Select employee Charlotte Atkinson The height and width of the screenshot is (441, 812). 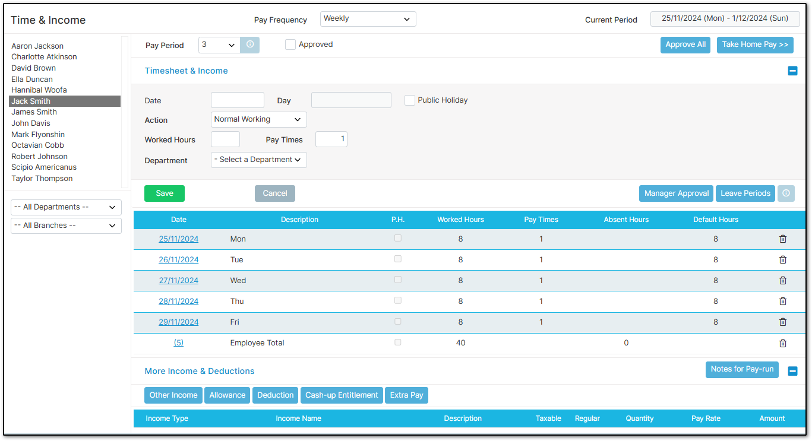pos(44,57)
